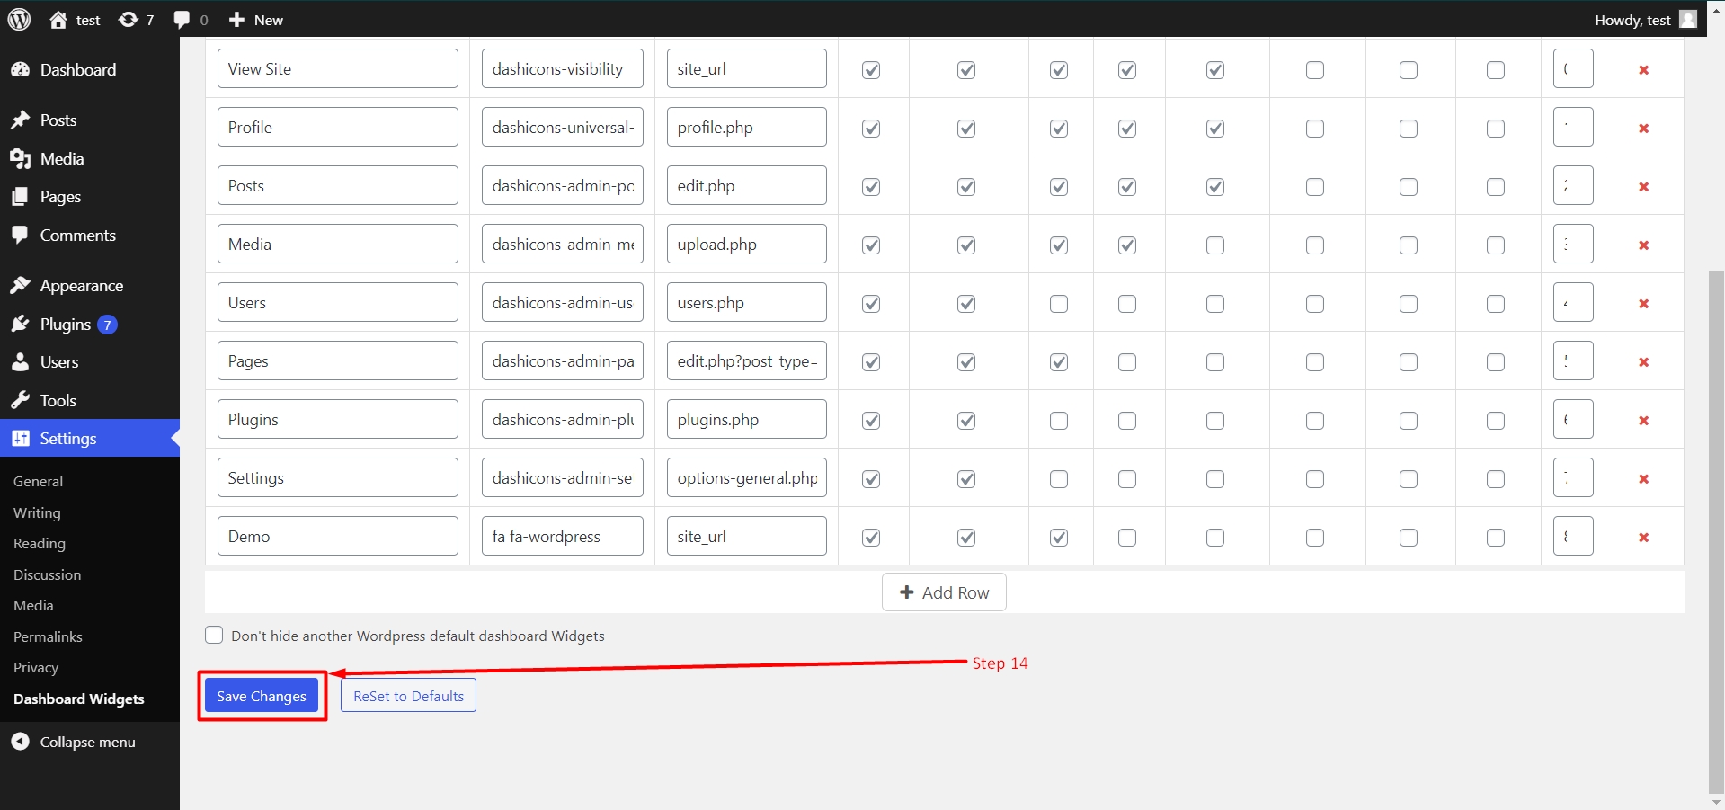Click the Users person icon in sidebar
Image resolution: width=1725 pixels, height=810 pixels.
click(x=20, y=361)
